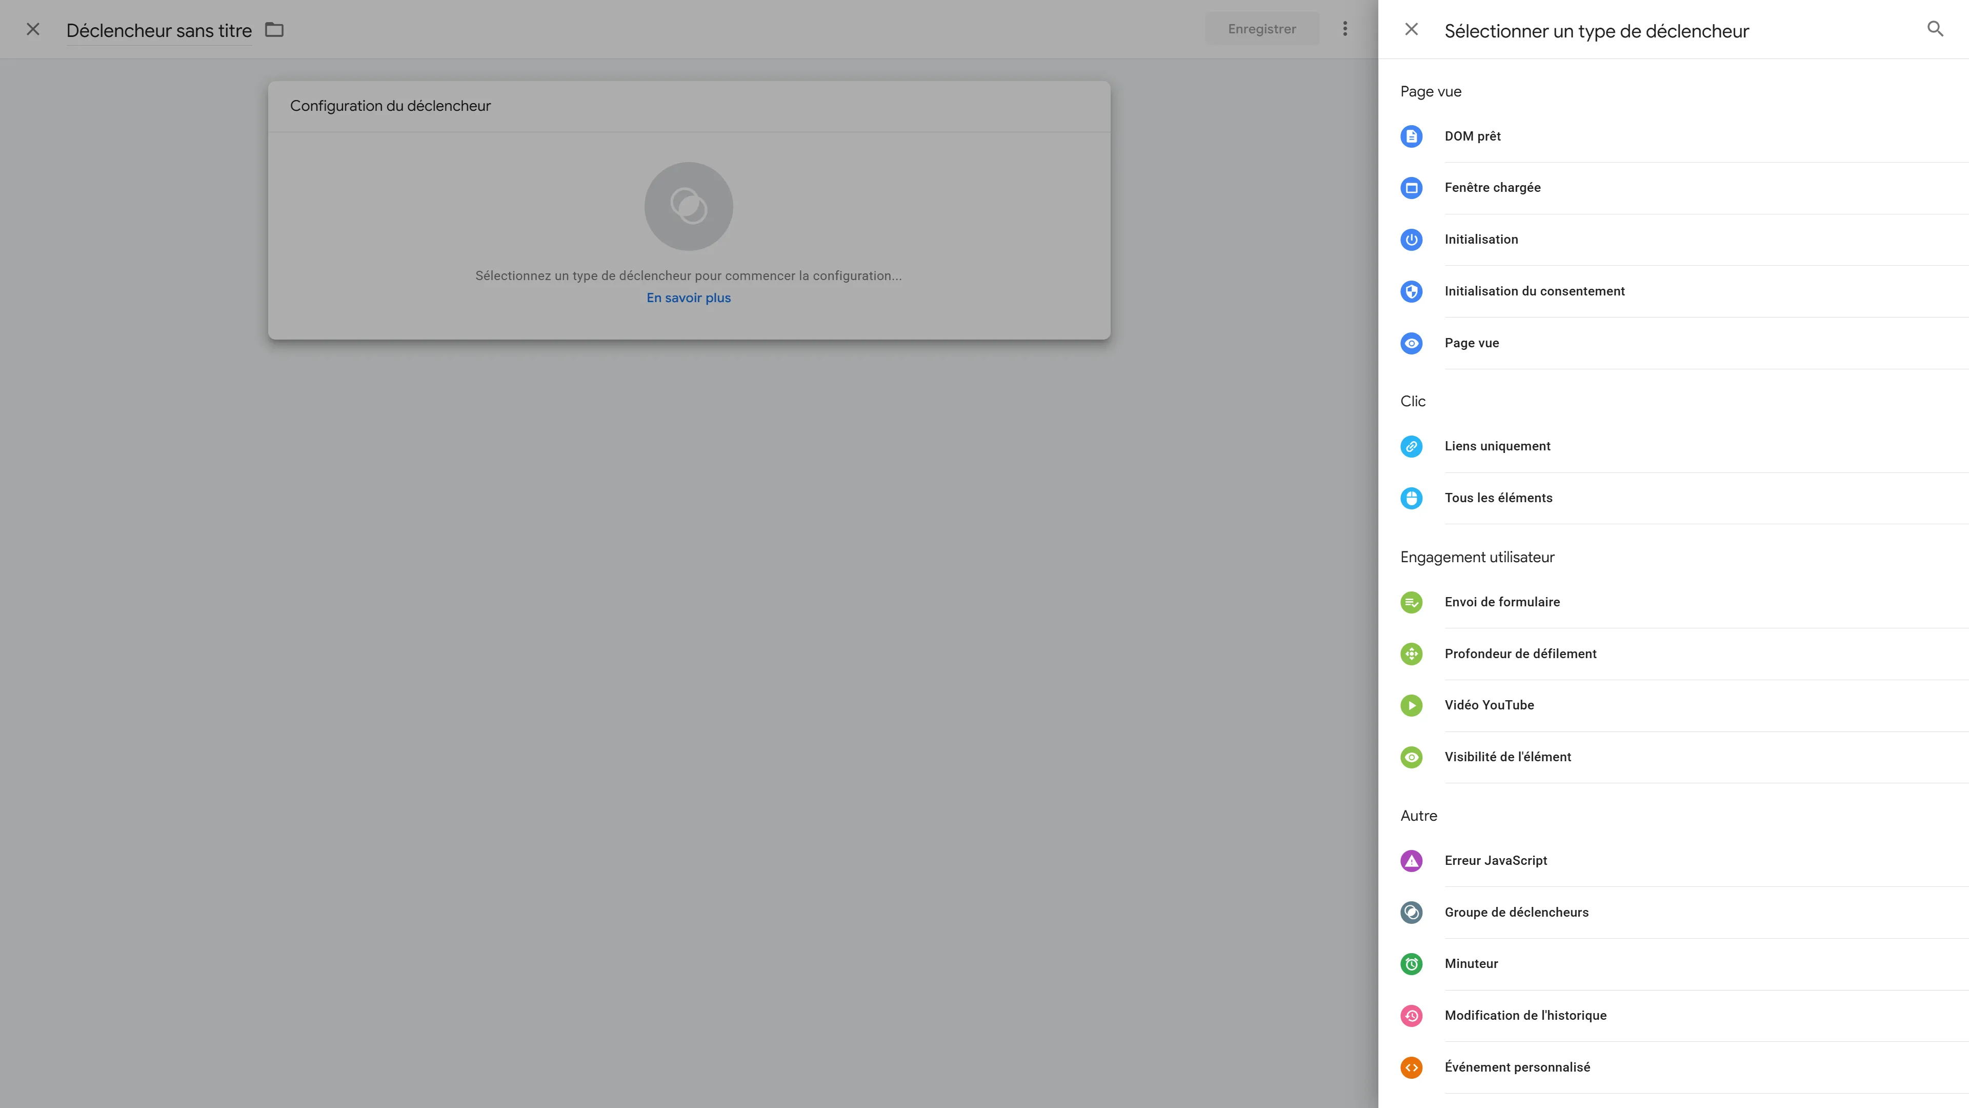The image size is (1969, 1108).
Task: Choose Profondeur de défilement trigger
Action: click(1684, 654)
